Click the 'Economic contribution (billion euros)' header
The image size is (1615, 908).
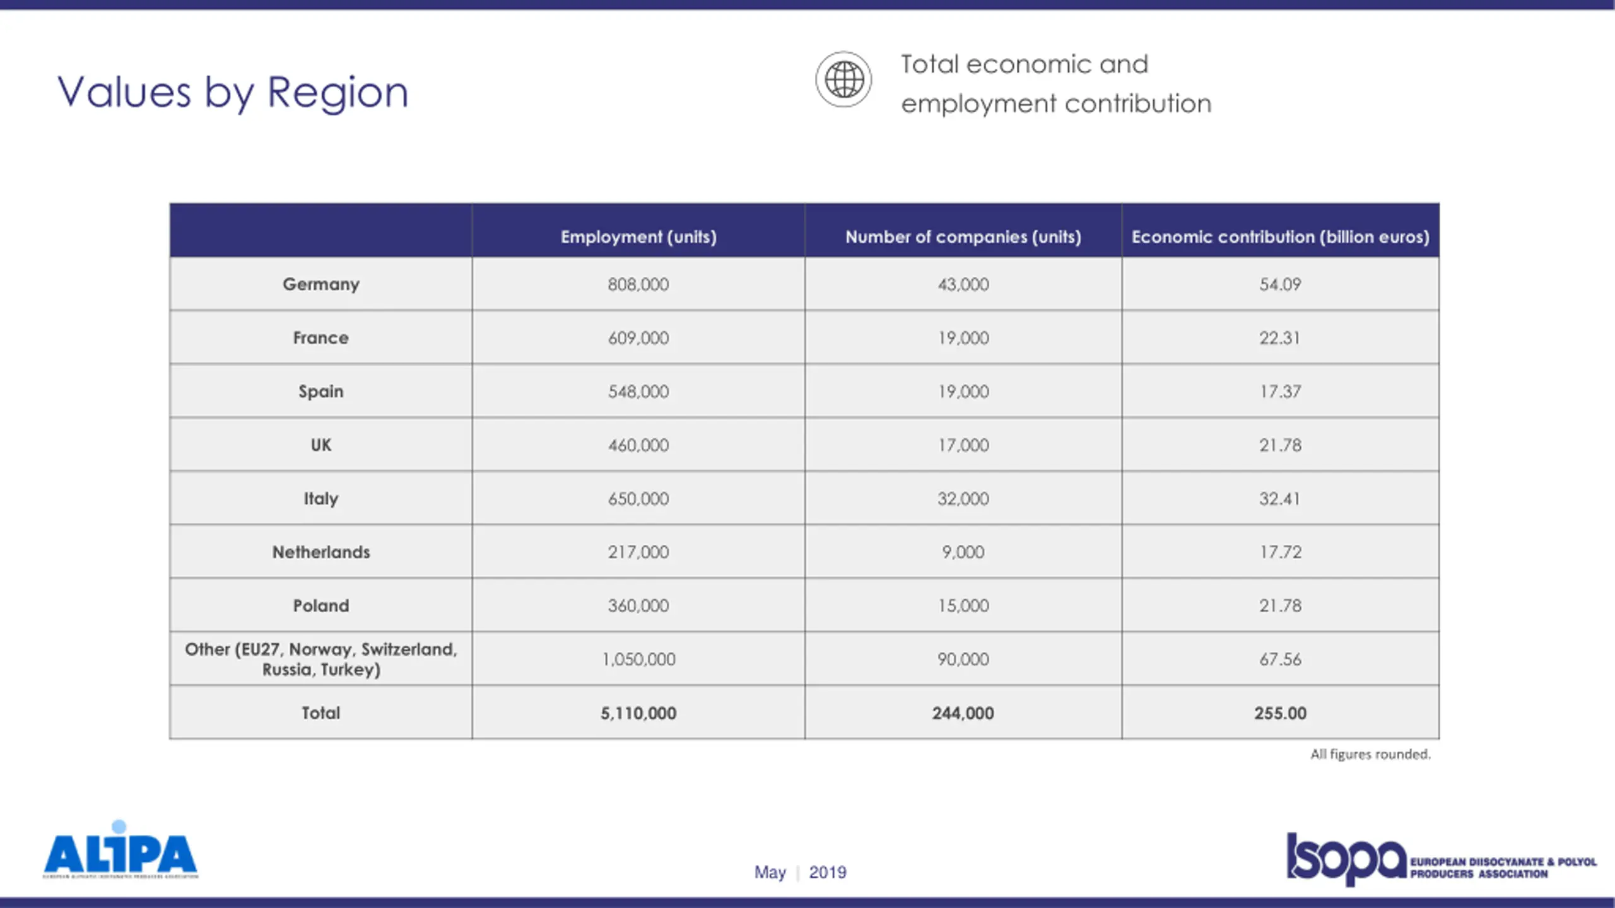coord(1281,237)
